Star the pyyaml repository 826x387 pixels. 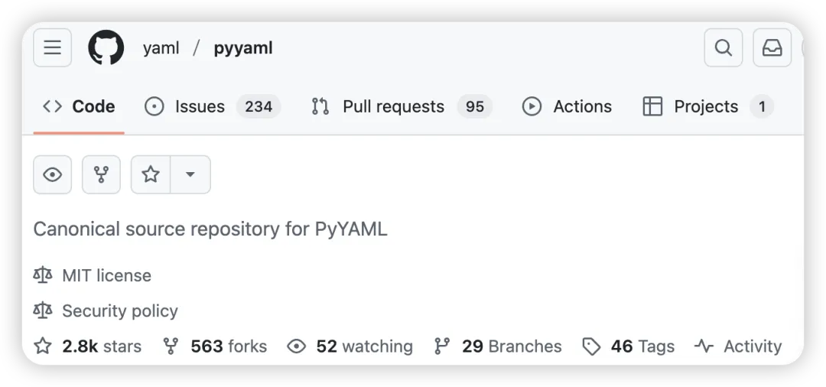point(151,174)
